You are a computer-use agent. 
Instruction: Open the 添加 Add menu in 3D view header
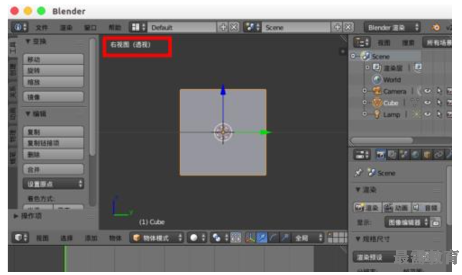[x=91, y=238]
